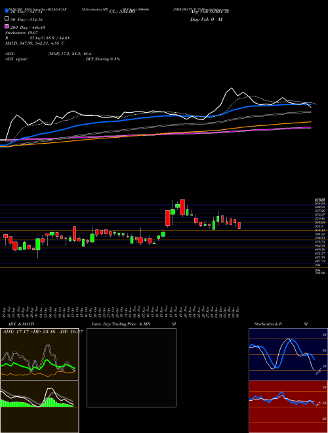Viewport: 328px width, 433px height.
Task: Select the '50 Day - 514.16' legend text
Action: tap(27, 19)
